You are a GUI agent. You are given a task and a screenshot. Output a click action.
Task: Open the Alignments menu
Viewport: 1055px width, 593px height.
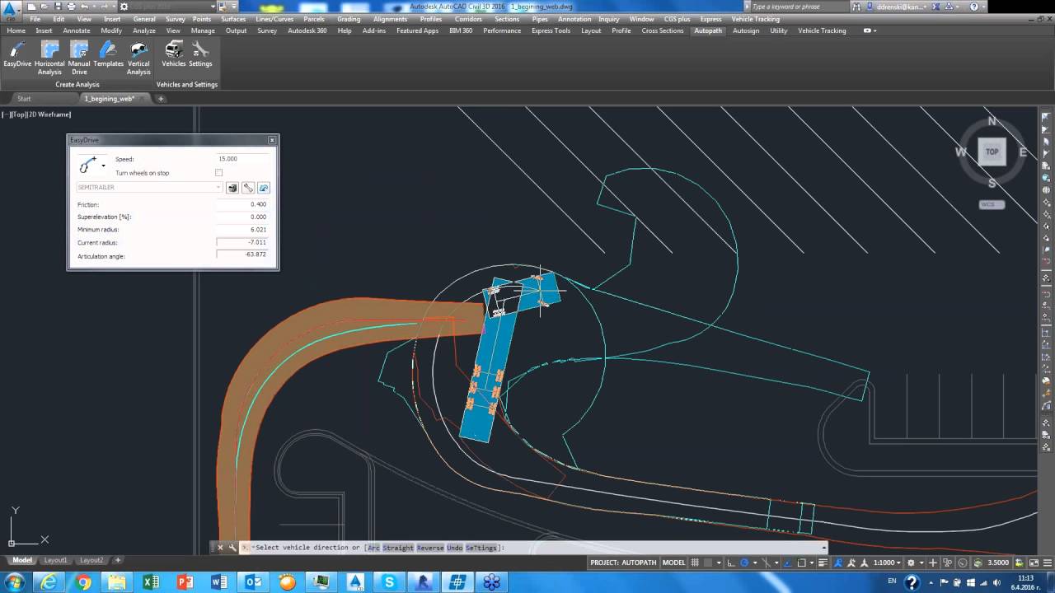(390, 19)
